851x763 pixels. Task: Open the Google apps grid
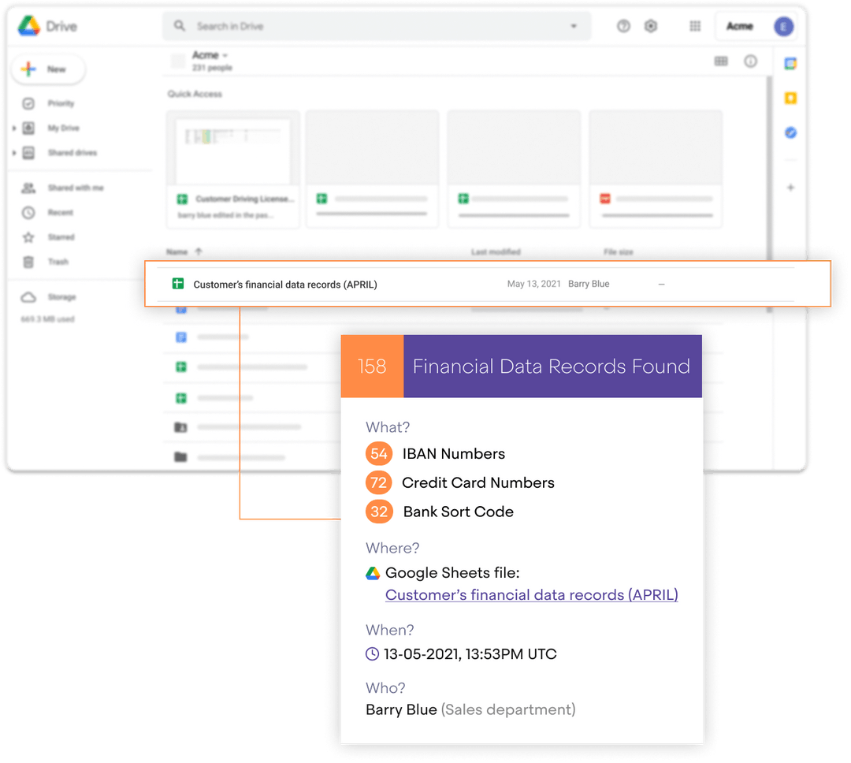point(694,26)
